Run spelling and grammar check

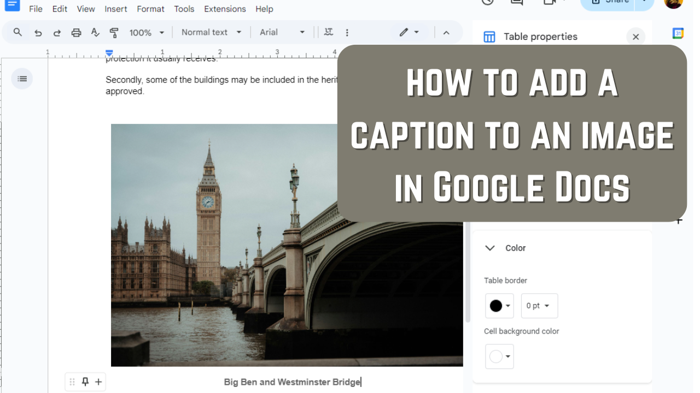95,33
